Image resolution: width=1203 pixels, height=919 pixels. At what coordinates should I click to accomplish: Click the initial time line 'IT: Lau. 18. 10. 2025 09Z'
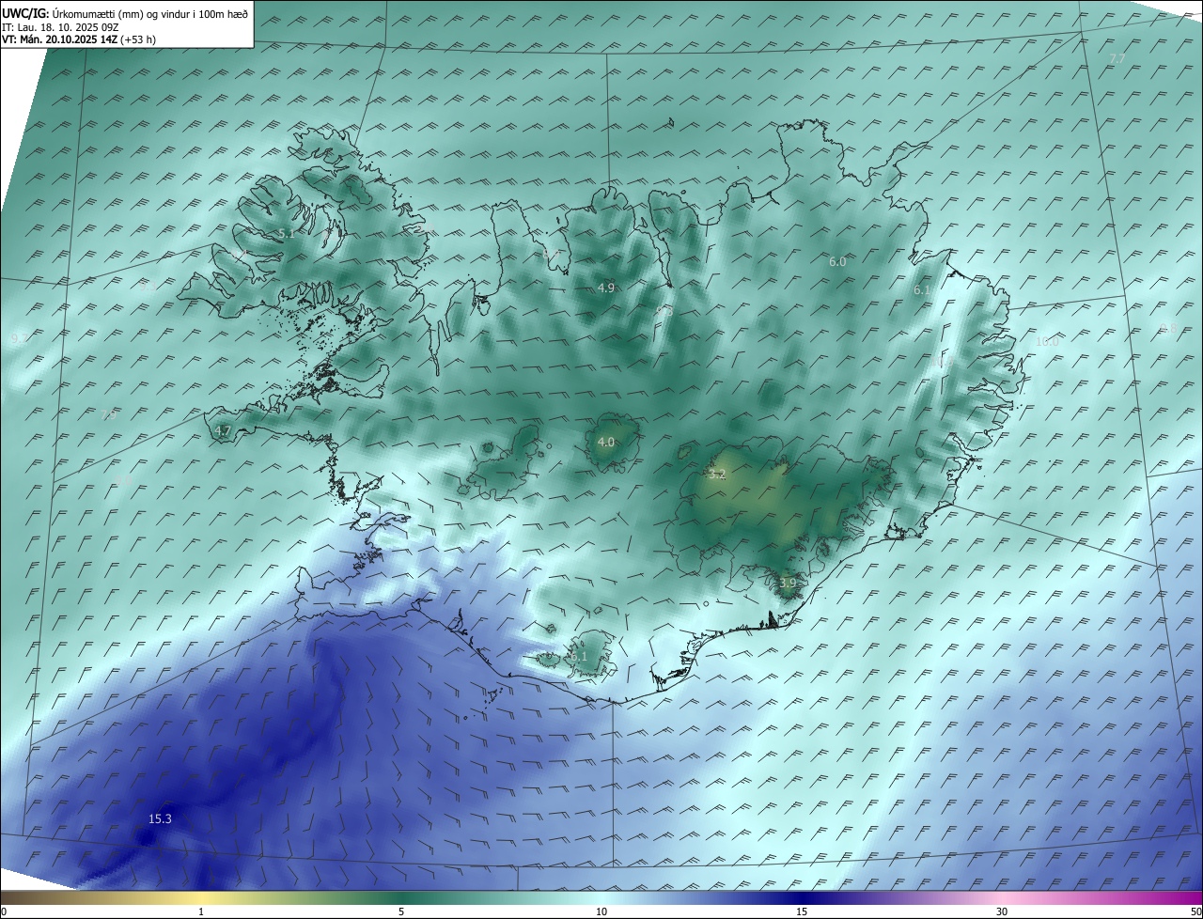59,27
